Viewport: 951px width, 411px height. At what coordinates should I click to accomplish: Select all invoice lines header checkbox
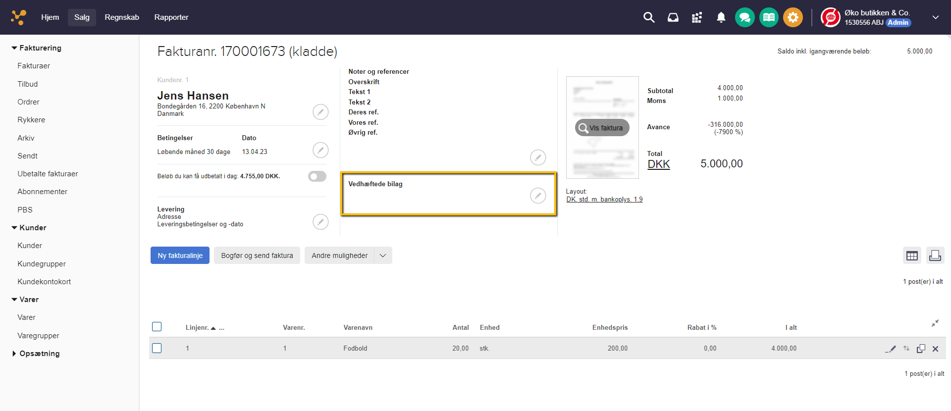point(157,327)
